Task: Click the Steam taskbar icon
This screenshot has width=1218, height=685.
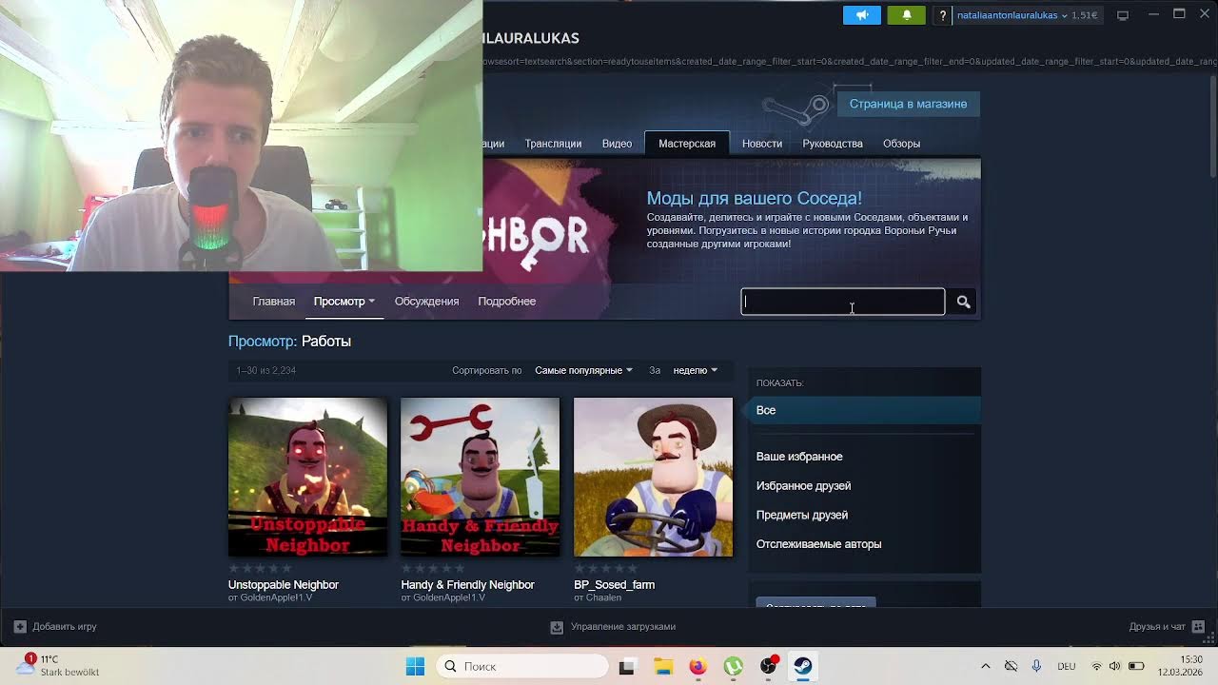Action: click(x=803, y=667)
